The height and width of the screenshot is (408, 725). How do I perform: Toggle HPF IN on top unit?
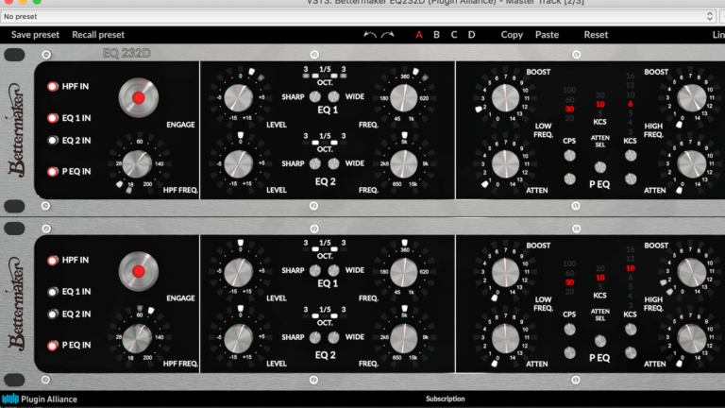point(53,87)
